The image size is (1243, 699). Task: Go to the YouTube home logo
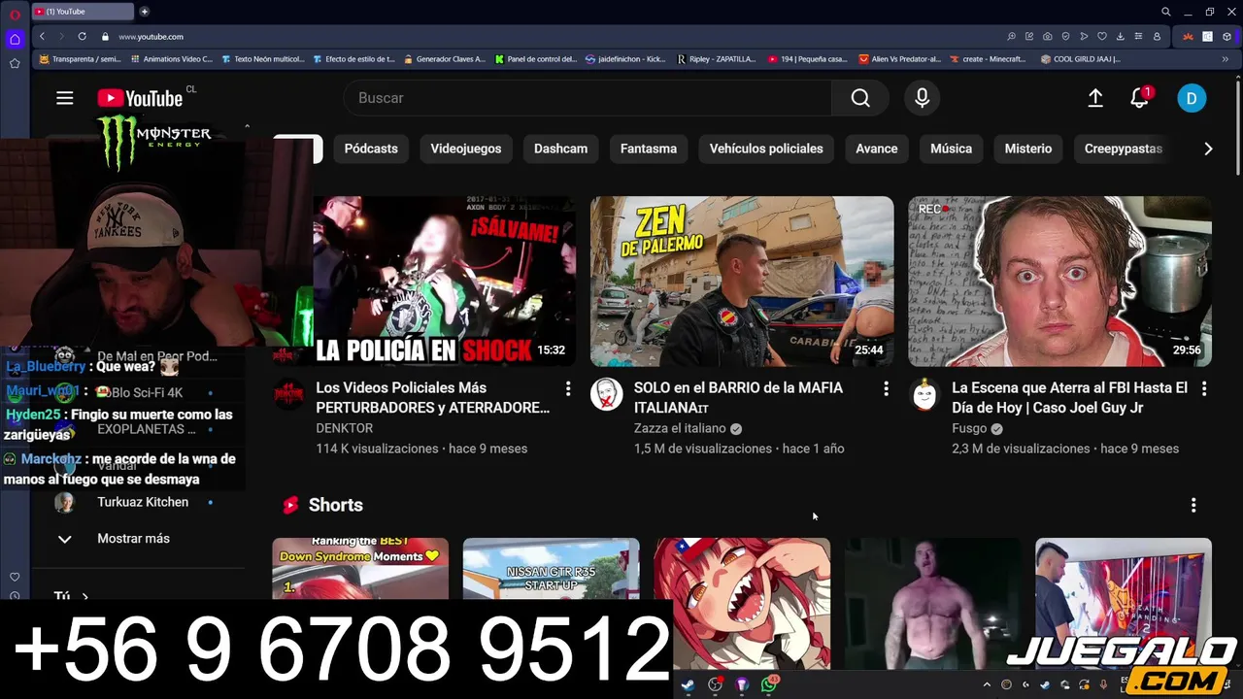tap(140, 98)
